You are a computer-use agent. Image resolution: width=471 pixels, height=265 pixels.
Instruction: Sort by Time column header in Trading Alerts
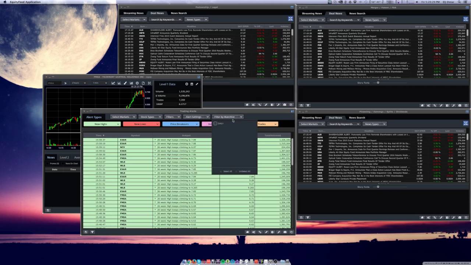click(x=100, y=135)
